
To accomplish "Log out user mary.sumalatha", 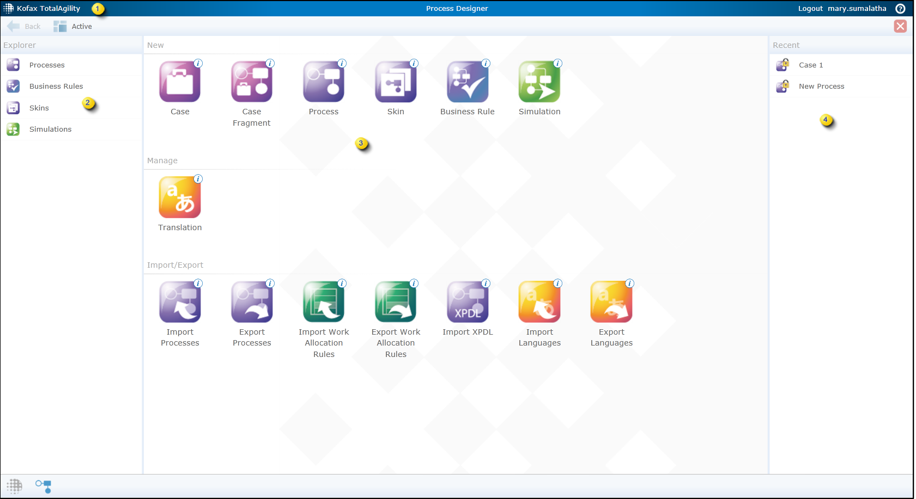I will [x=810, y=8].
